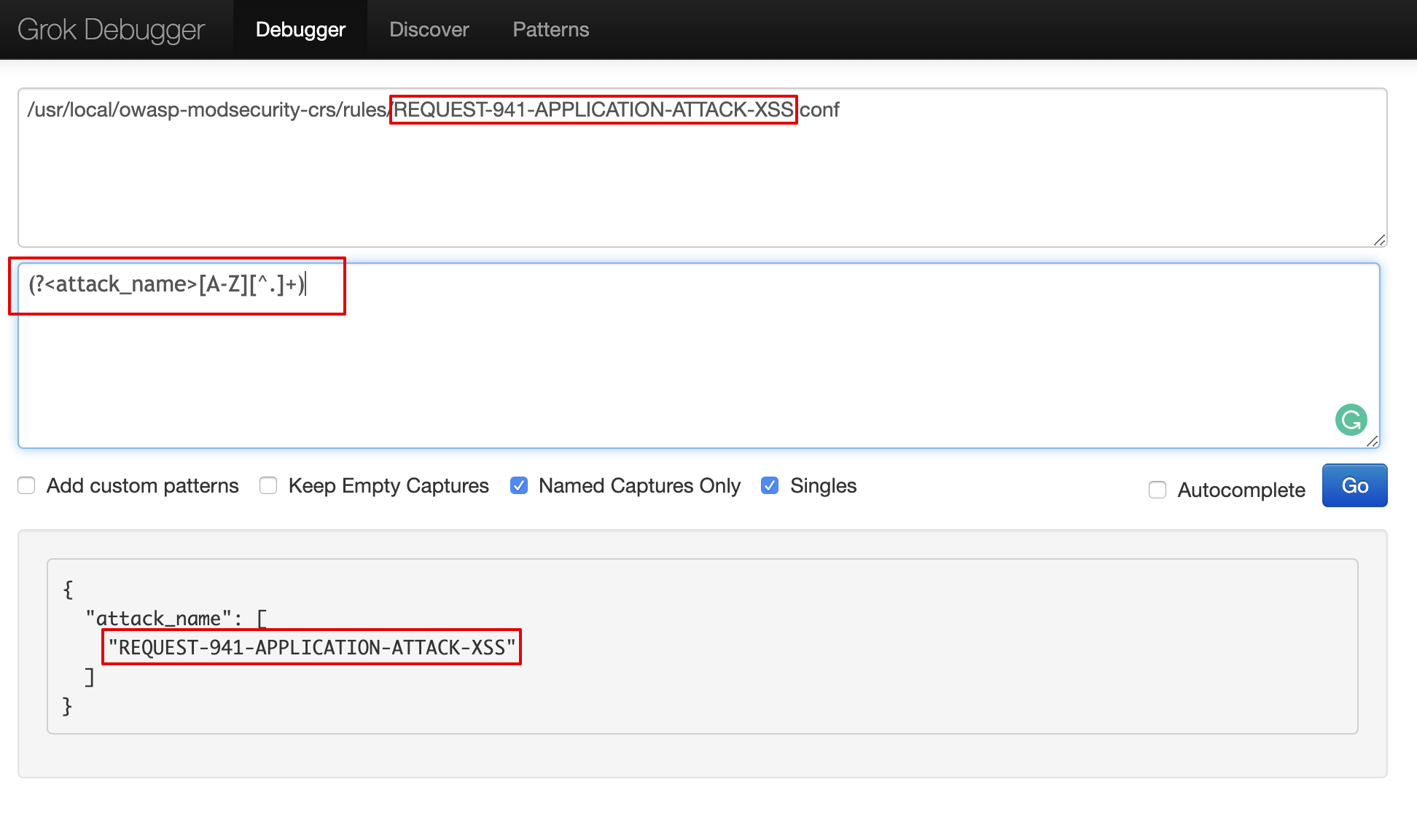Click the Add custom patterns label
1417x822 pixels.
[143, 485]
